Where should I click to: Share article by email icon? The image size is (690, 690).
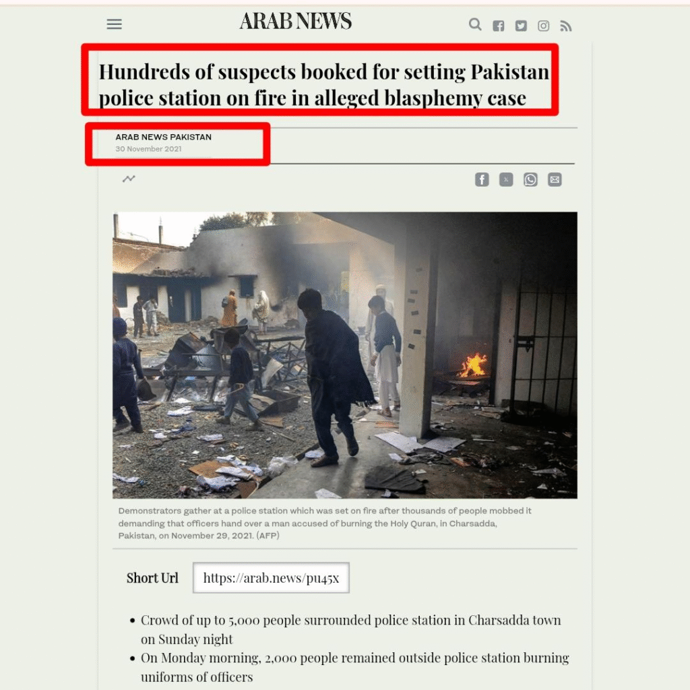pos(555,179)
